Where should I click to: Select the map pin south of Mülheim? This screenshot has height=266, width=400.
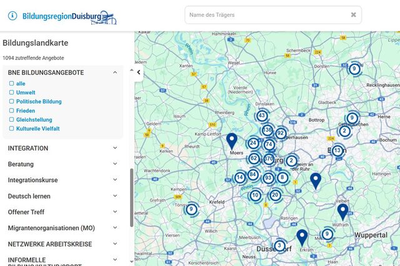[x=316, y=181]
